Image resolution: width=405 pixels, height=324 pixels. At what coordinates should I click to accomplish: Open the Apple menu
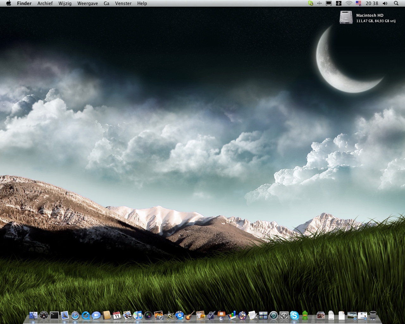coord(9,3)
